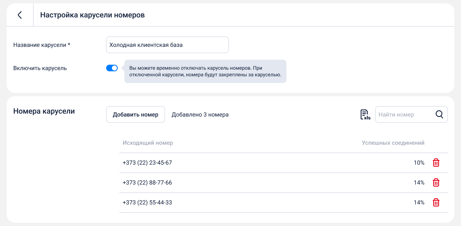This screenshot has height=226, width=461.
Task: Sort by "Исходящий номер" column header
Action: pos(148,143)
